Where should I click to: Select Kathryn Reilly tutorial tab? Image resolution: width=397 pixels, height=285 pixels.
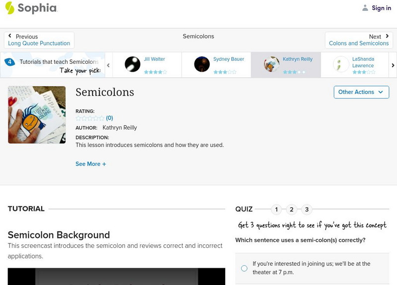click(286, 64)
